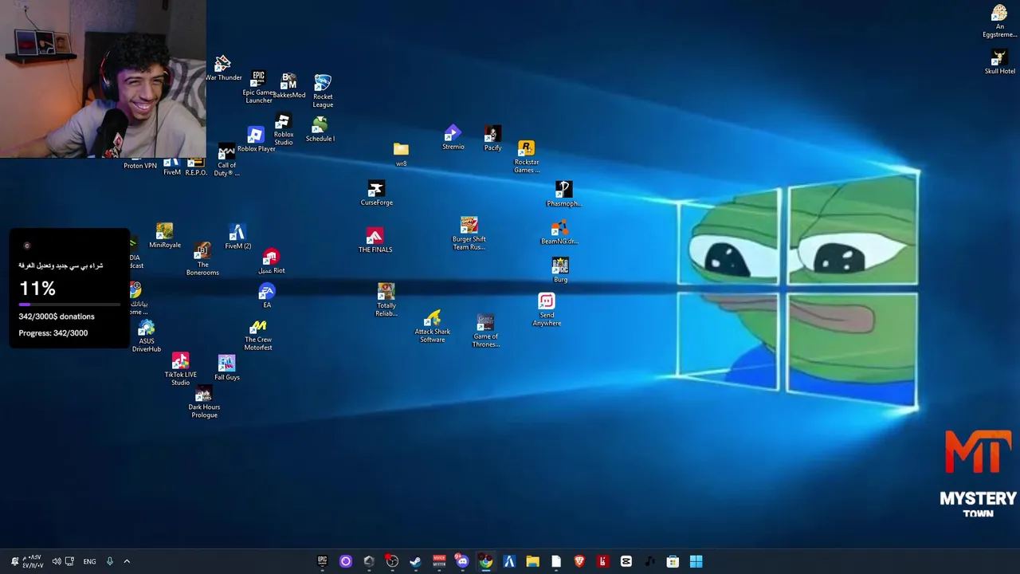Select the Rocket League desktop icon

(x=323, y=91)
